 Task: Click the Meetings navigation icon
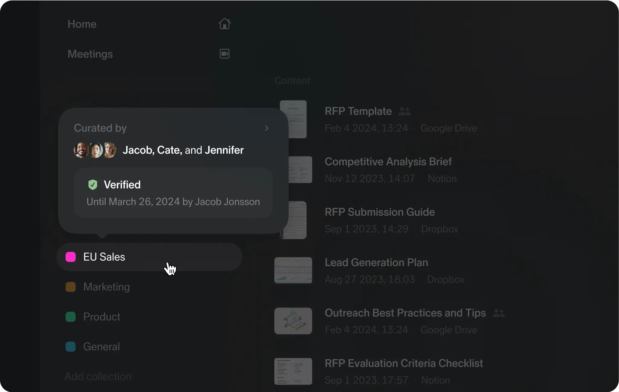[x=225, y=54]
